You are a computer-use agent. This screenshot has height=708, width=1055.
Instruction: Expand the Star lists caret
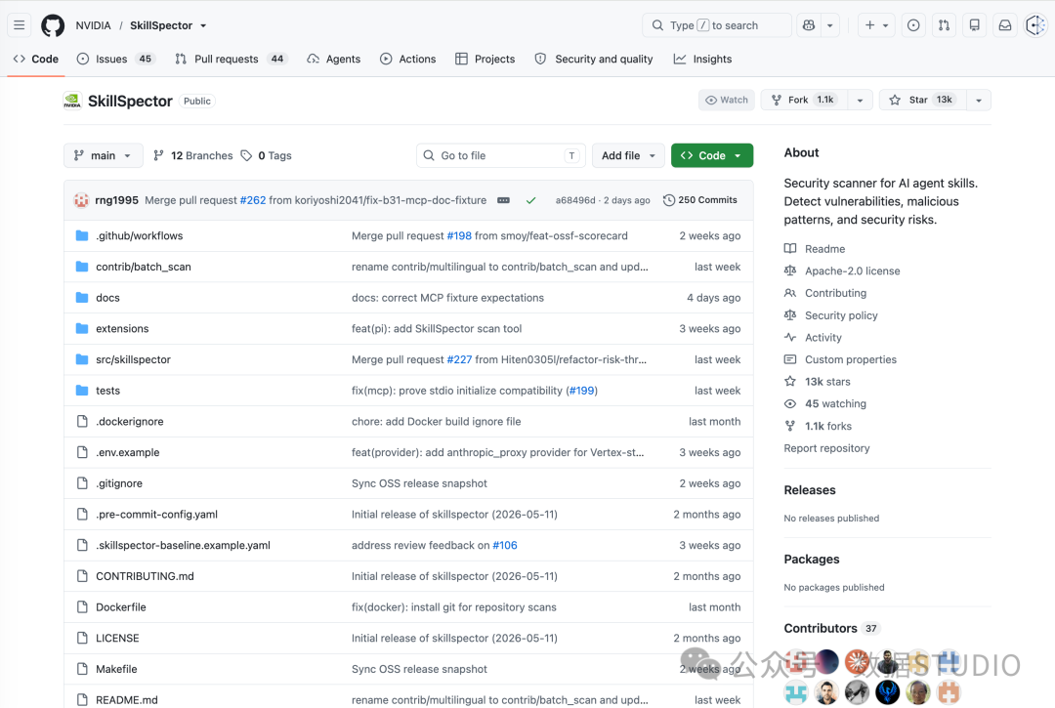979,101
